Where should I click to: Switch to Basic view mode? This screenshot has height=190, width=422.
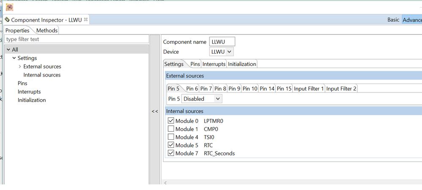[393, 20]
